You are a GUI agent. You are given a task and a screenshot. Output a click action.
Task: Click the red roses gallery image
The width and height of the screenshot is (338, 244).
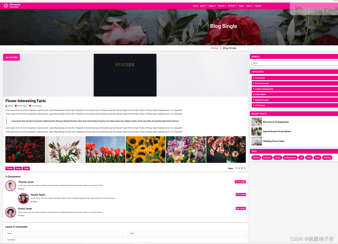(x=25, y=150)
